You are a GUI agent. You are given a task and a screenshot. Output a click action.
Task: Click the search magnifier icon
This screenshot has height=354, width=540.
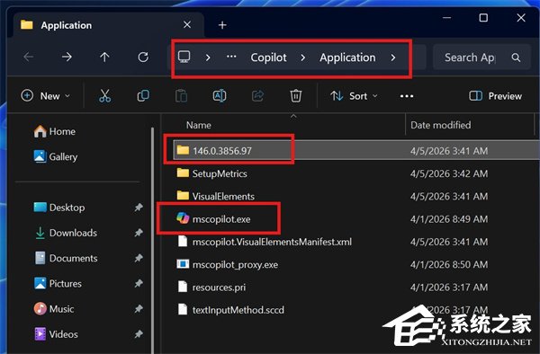(x=516, y=58)
